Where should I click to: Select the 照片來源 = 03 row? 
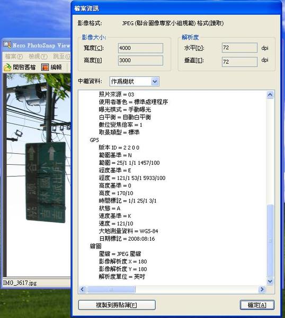pyautogui.click(x=117, y=94)
